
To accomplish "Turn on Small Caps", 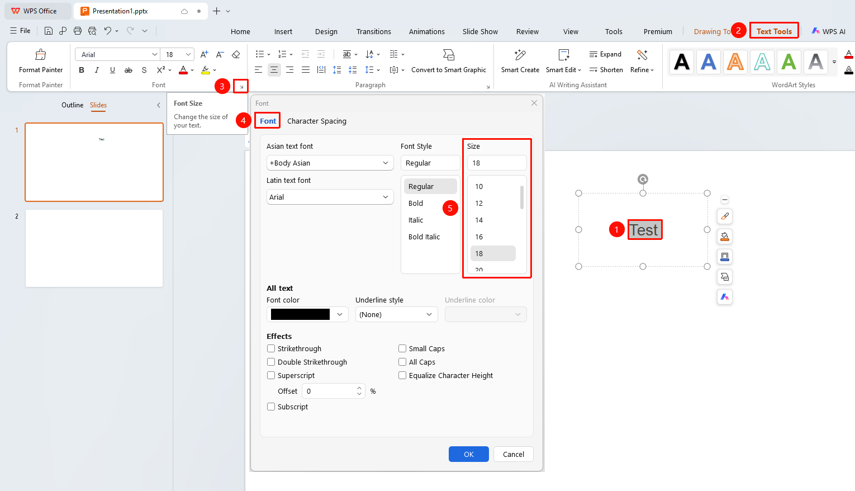I will click(402, 348).
